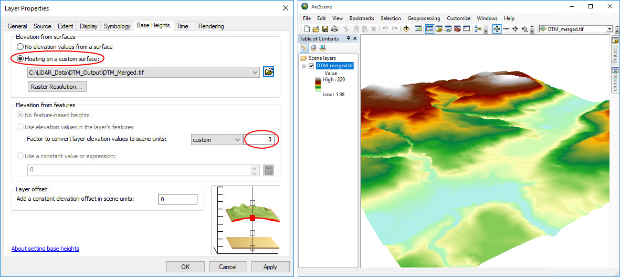Open ArcToolbox red toolbox icon
This screenshot has width=620, height=277.
(457, 28)
